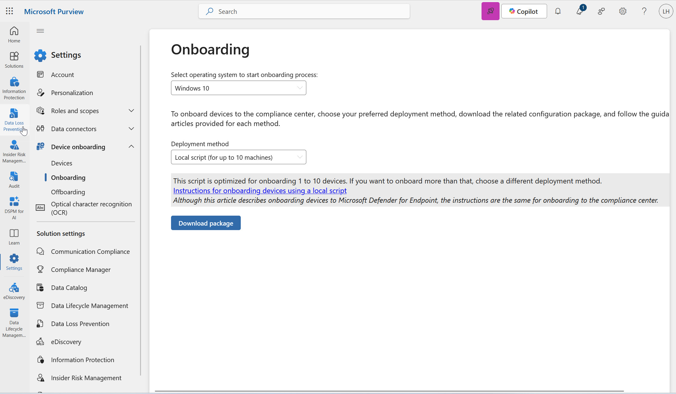
Task: Go to Home in left rail
Action: click(14, 35)
